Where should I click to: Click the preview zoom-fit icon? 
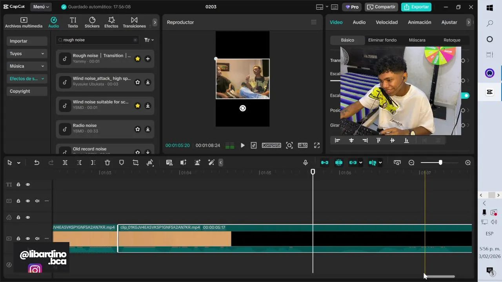coord(289,145)
